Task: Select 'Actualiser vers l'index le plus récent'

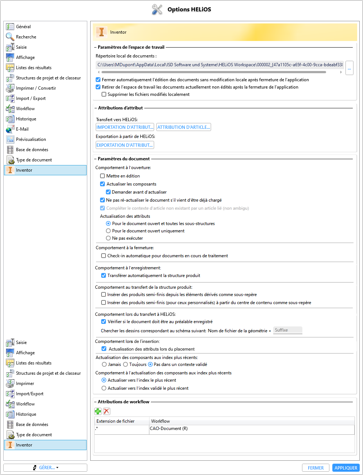Action: [x=104, y=380]
